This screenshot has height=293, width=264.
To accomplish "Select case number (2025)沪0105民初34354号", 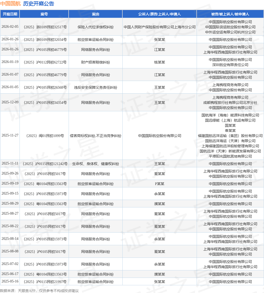I will (44, 103).
